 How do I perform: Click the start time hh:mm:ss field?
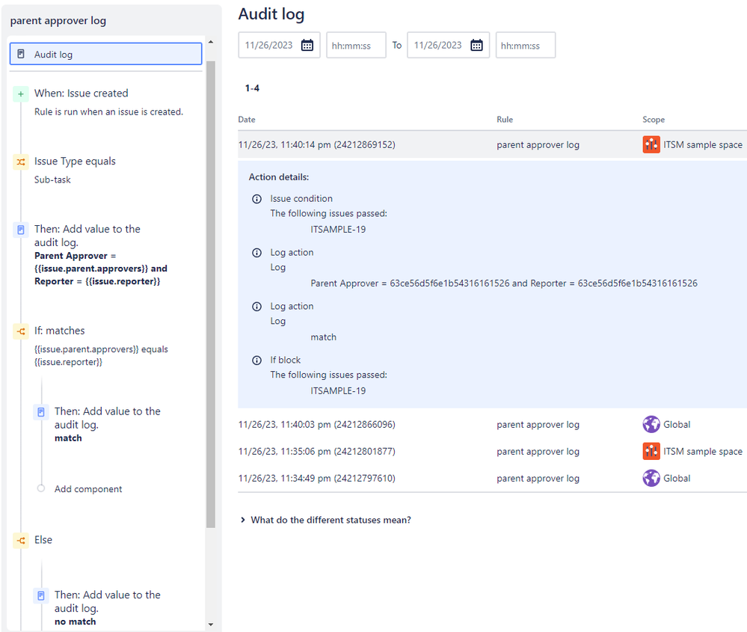click(356, 46)
